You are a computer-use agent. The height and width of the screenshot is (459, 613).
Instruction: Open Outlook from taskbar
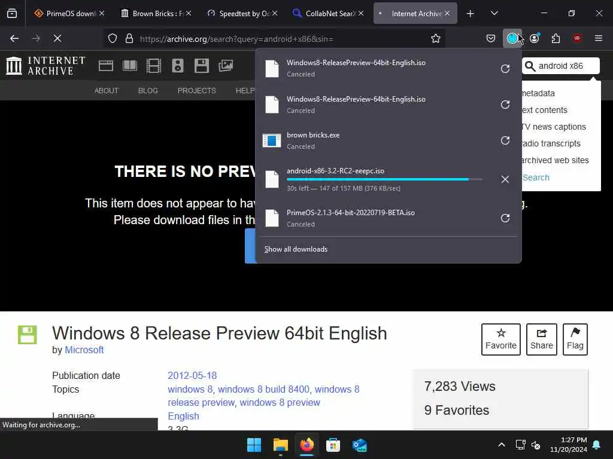[359, 445]
